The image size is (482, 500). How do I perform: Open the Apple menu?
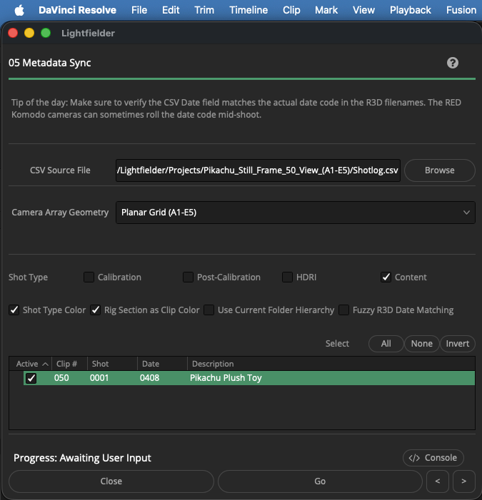[x=19, y=10]
